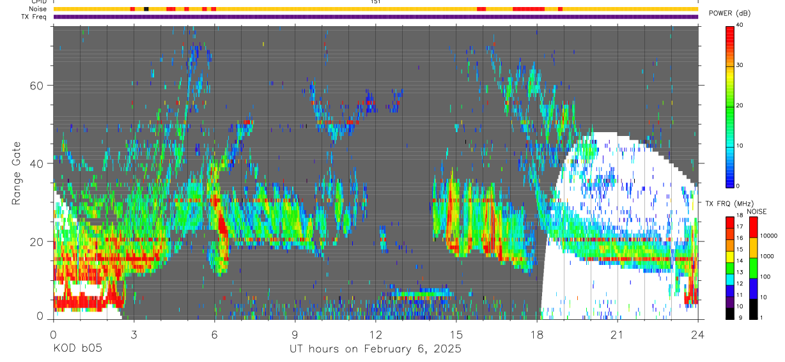Image resolution: width=785 pixels, height=362 pixels.
Task: Click the x-axis tick label 18
Action: tap(537, 334)
